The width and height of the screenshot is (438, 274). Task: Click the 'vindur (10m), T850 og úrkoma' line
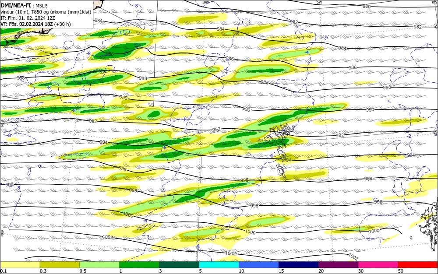tap(46, 12)
